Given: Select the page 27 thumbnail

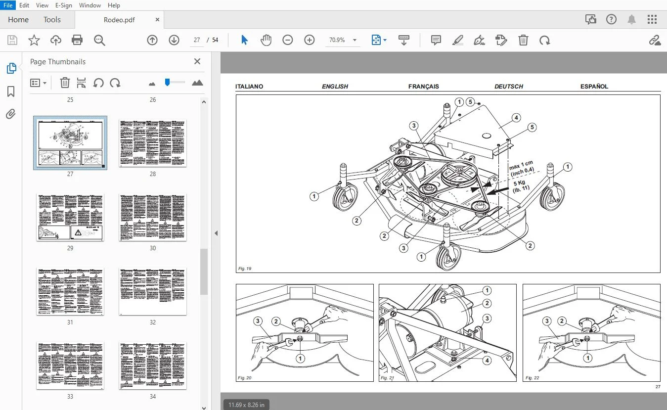Looking at the screenshot, I should point(70,143).
